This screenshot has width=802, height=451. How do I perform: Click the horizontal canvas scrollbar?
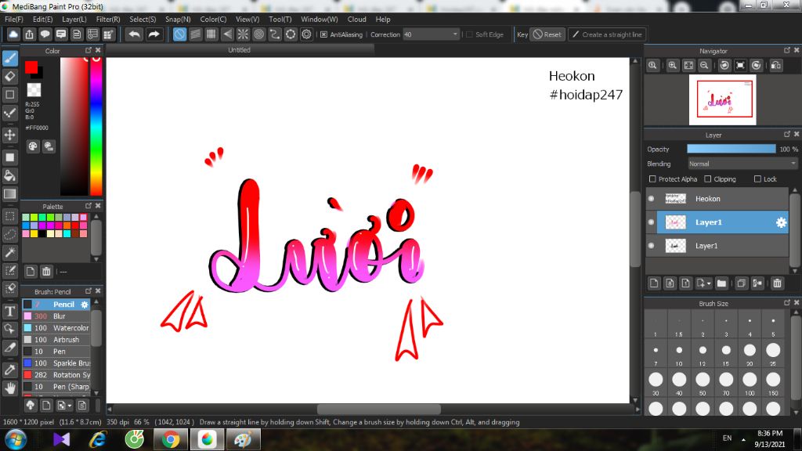coord(378,409)
